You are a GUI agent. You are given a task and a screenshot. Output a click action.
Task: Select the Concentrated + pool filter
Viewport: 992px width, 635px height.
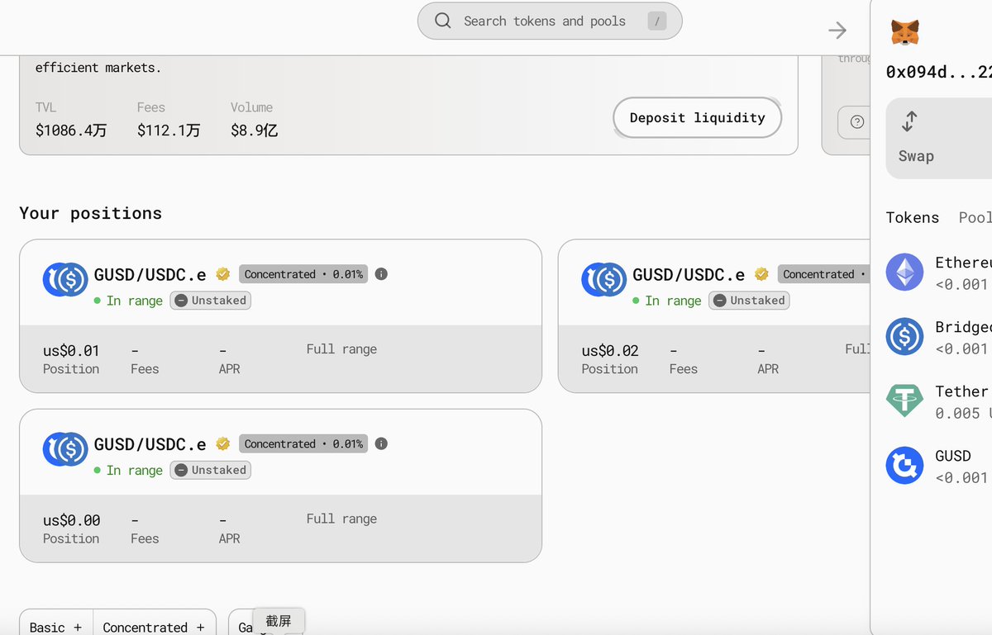point(155,624)
